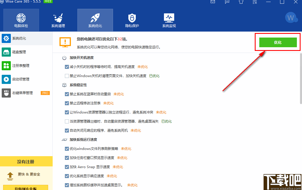
Task: Click the 您的电脑还可以优化以下32项 headline
Action: pyautogui.click(x=102, y=39)
